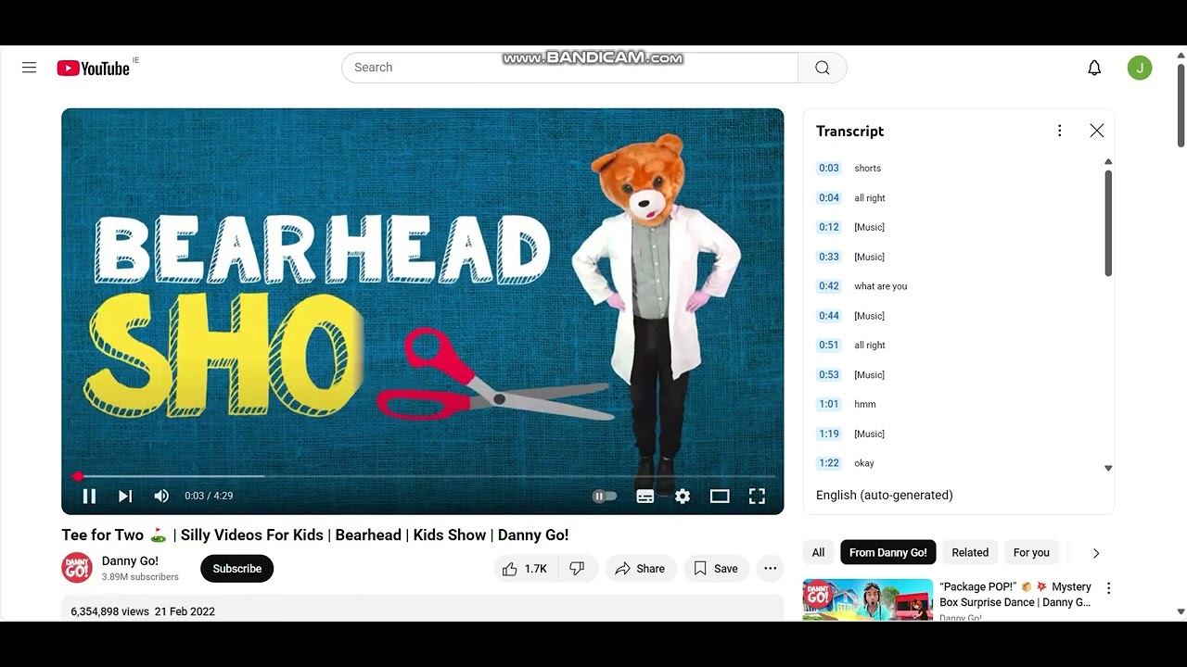
Task: Pause the video
Action: tap(89, 496)
